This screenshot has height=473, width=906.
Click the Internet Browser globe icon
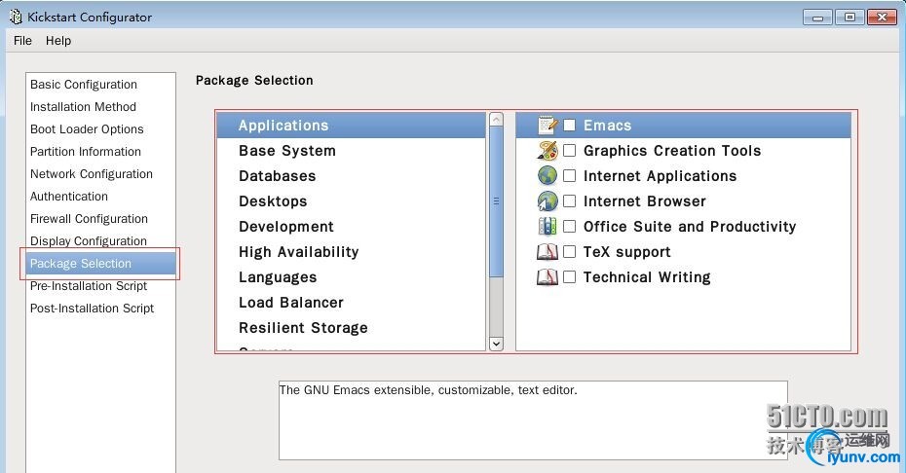coord(547,201)
